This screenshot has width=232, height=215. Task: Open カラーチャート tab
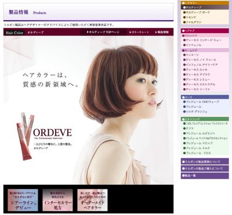139,32
